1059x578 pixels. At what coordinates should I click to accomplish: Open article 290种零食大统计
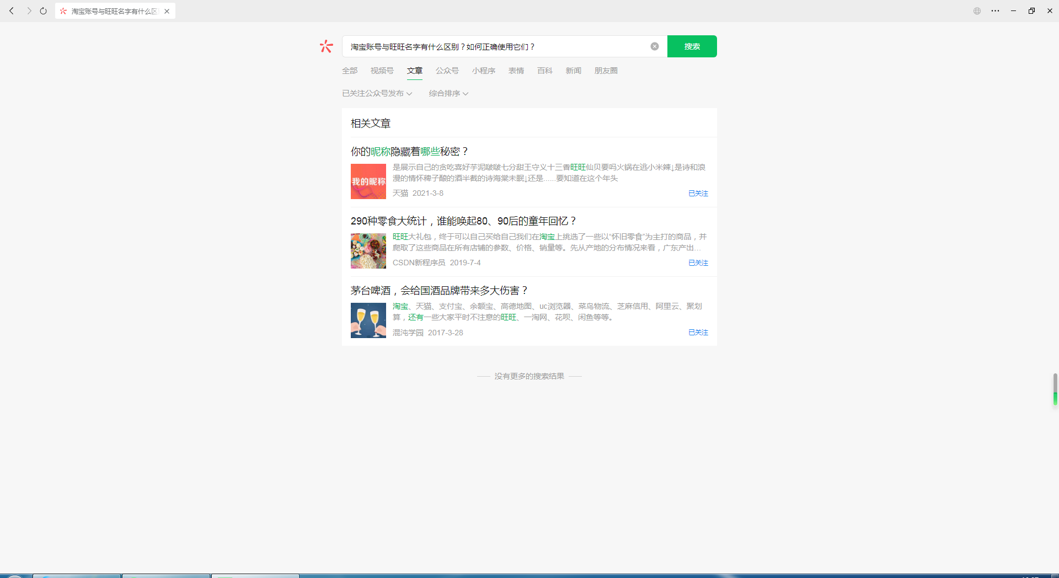(463, 221)
